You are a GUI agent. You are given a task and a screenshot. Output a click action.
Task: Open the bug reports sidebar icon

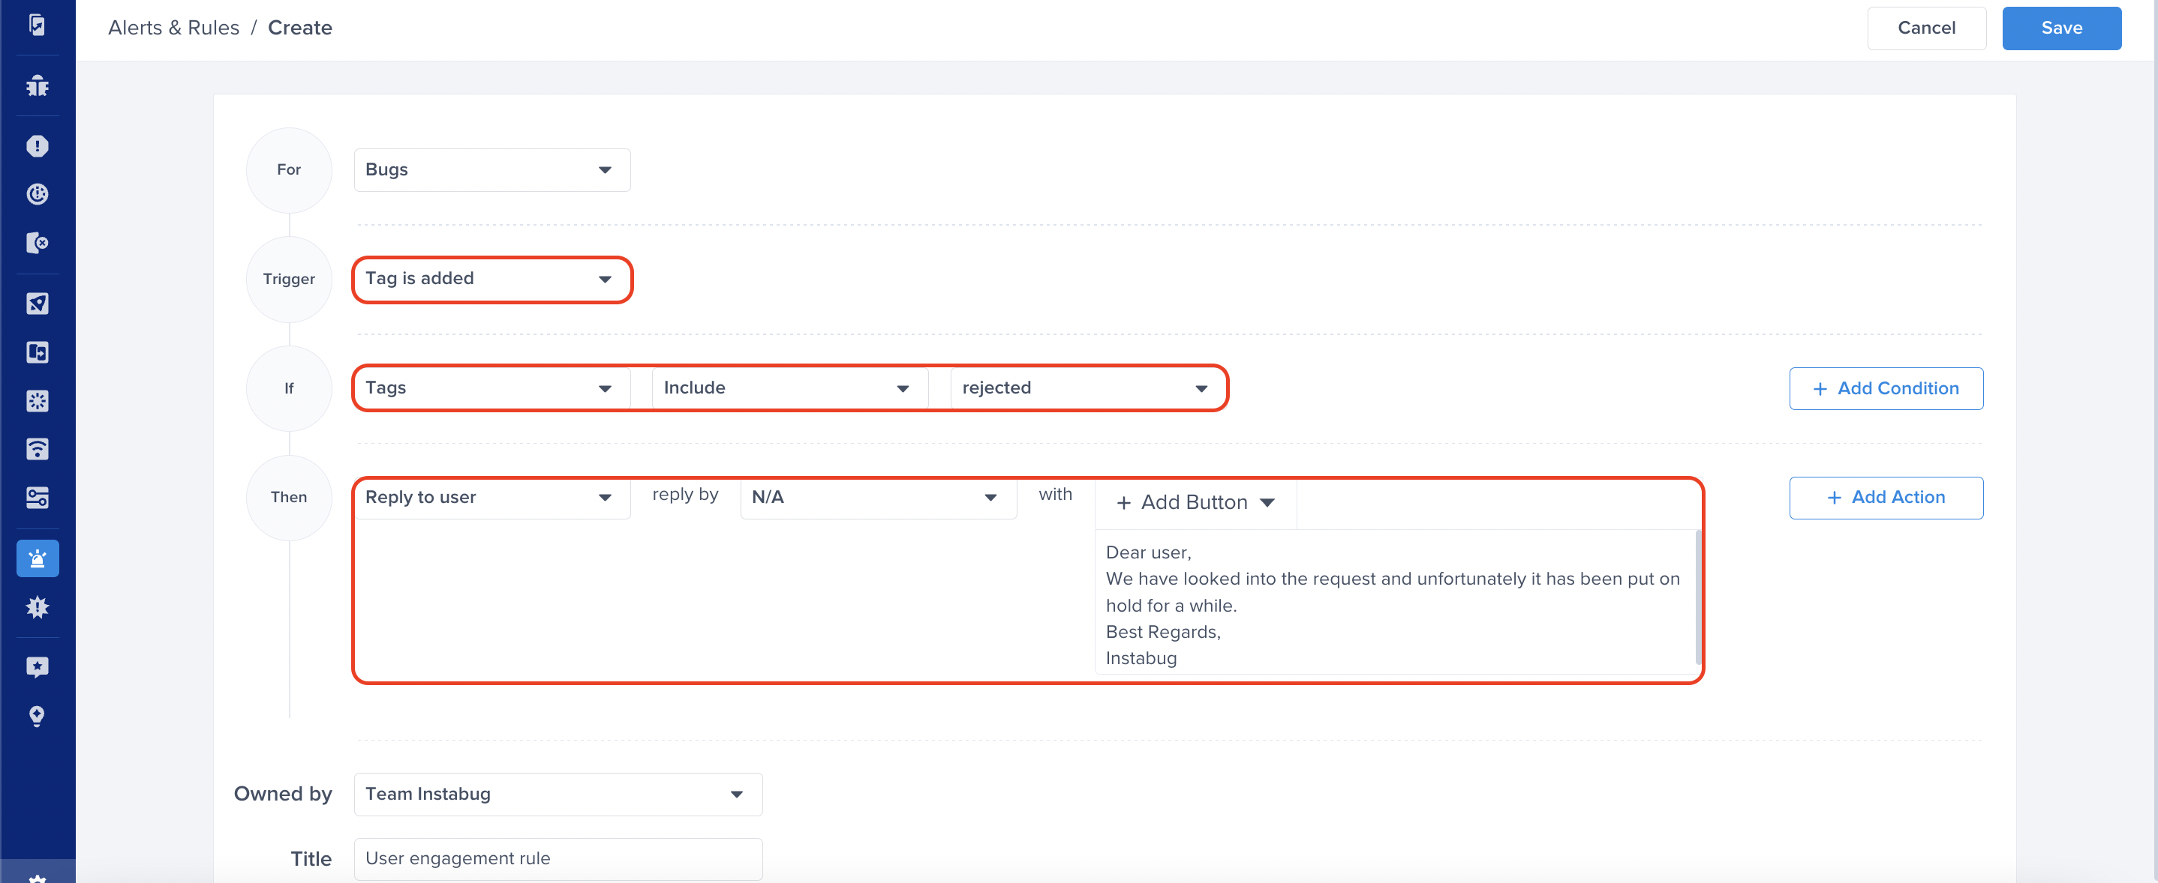37,85
